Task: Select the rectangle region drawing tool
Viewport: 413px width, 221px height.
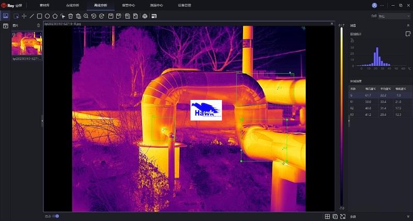Action: point(39,16)
